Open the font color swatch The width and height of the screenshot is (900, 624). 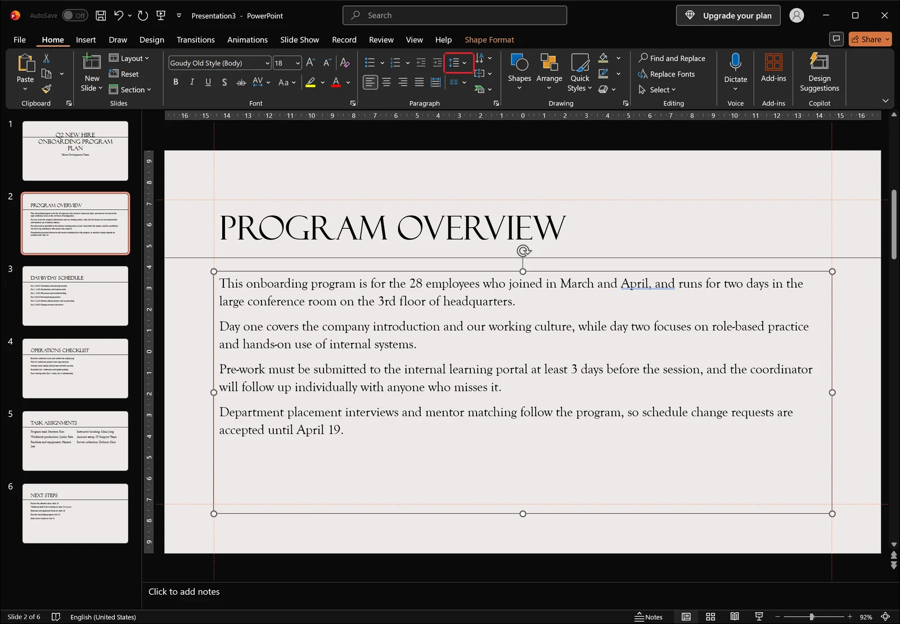point(336,82)
